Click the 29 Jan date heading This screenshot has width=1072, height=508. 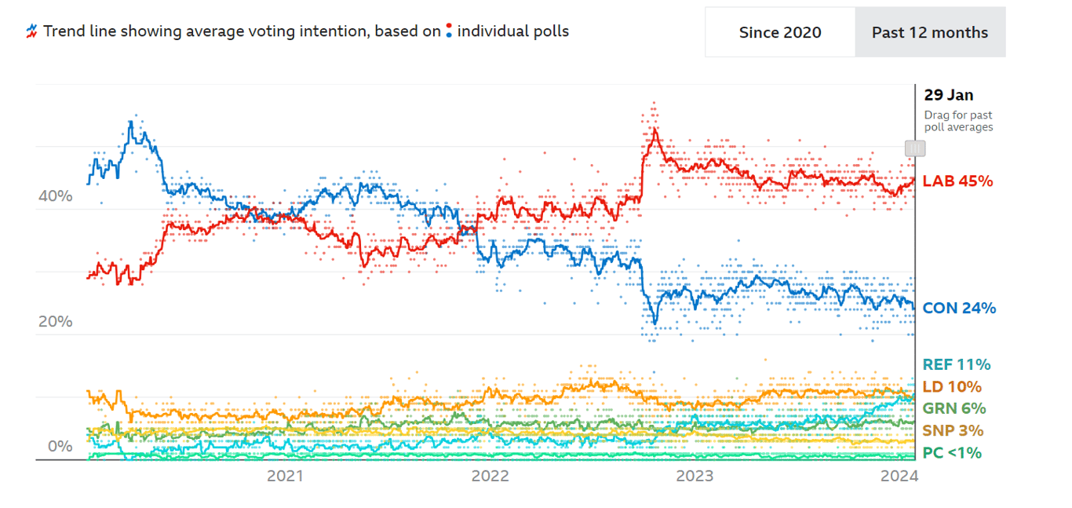click(948, 95)
